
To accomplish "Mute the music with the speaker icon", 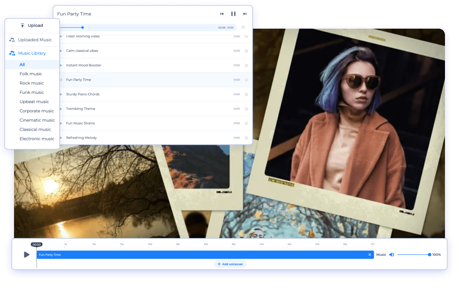I will [392, 255].
